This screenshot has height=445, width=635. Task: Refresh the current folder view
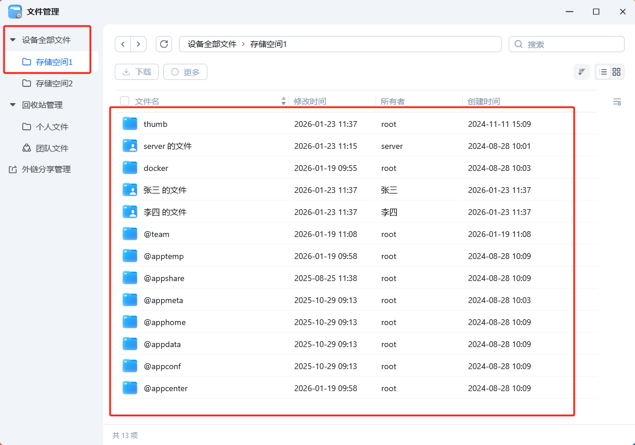point(164,44)
